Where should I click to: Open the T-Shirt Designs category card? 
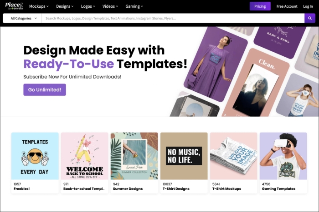tap(184, 163)
